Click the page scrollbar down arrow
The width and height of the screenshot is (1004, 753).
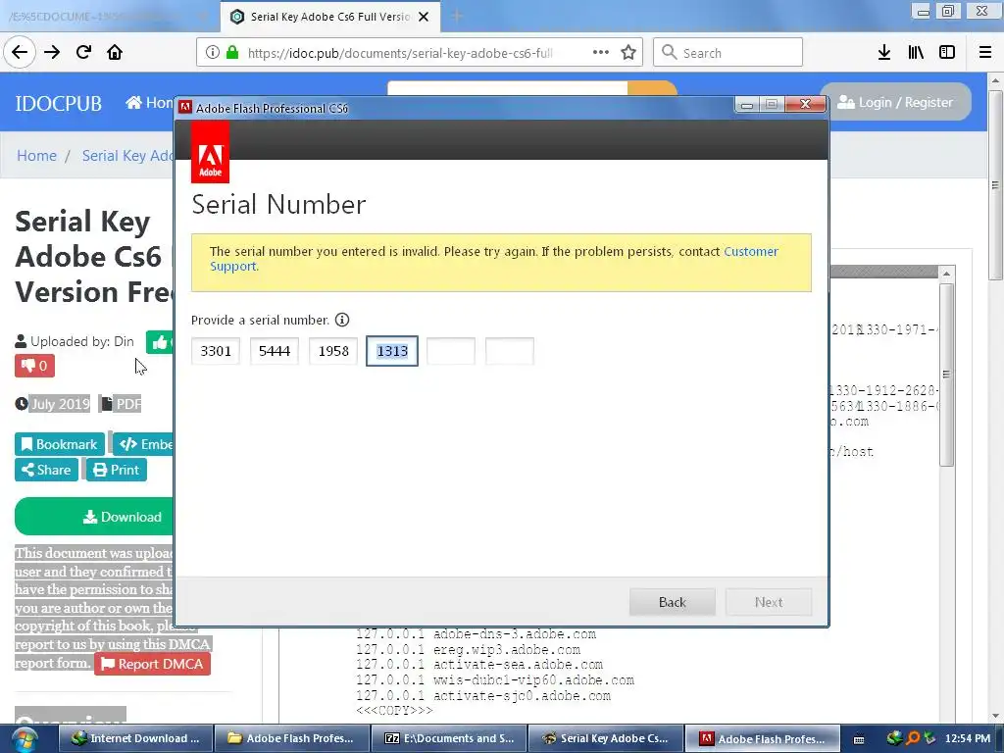point(995,715)
